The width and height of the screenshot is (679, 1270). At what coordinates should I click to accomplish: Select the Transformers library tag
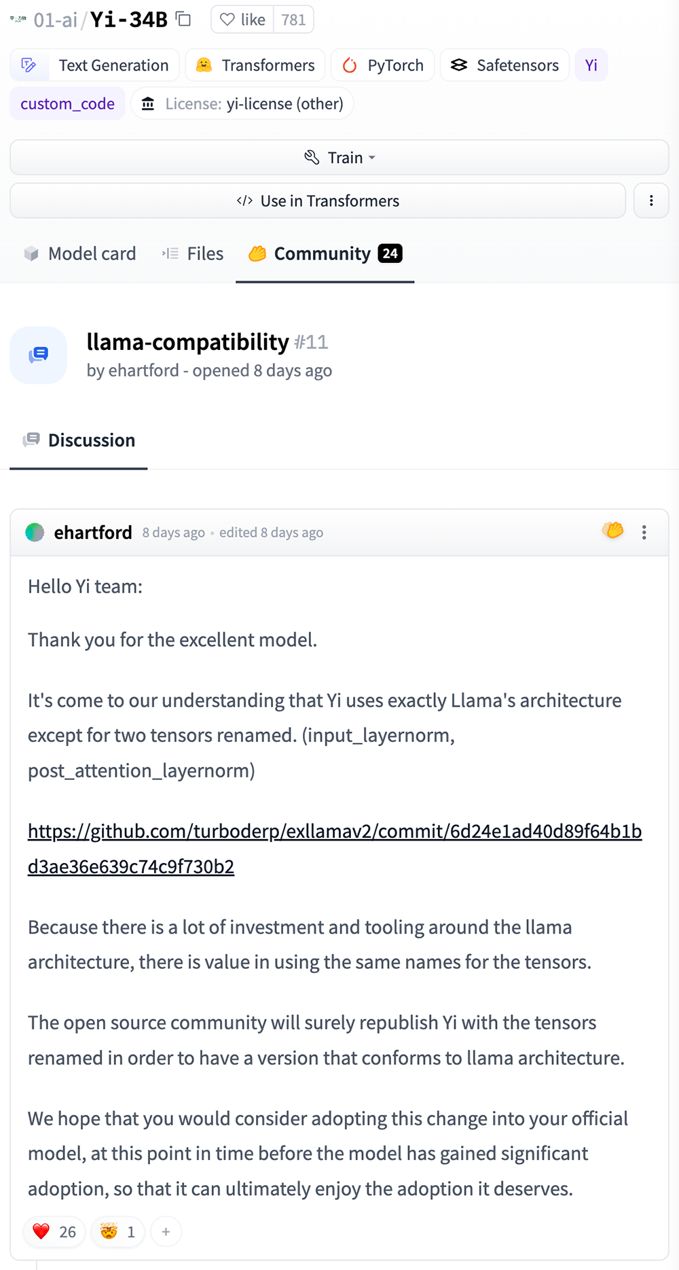click(x=255, y=65)
